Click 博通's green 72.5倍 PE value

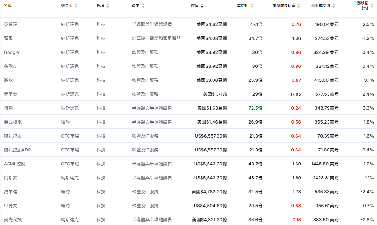point(256,108)
